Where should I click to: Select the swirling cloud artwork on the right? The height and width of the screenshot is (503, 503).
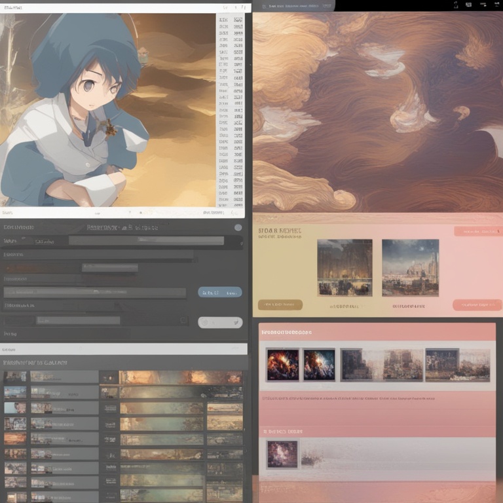(377, 112)
